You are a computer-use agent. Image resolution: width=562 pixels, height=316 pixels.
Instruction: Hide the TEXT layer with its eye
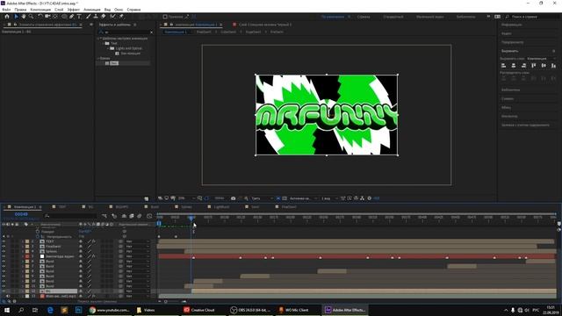point(4,241)
